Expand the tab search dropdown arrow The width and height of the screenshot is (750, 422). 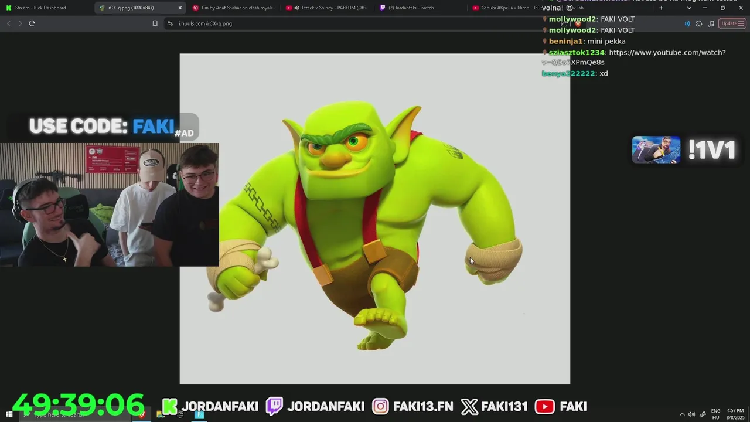point(689,8)
